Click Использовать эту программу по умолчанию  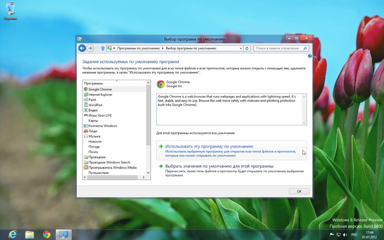(x=209, y=146)
